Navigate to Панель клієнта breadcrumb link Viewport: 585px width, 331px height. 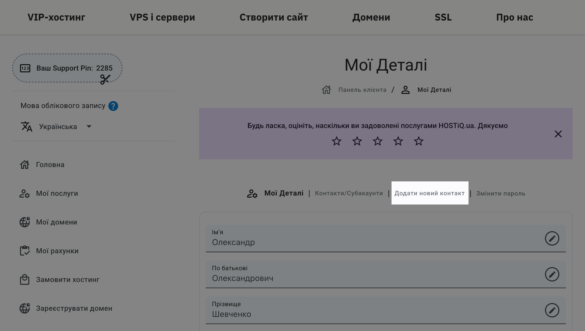click(x=362, y=90)
